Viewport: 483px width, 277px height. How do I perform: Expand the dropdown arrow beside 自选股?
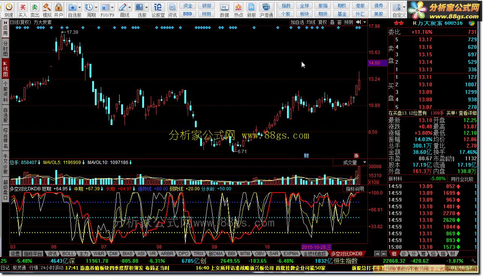(x=79, y=7)
